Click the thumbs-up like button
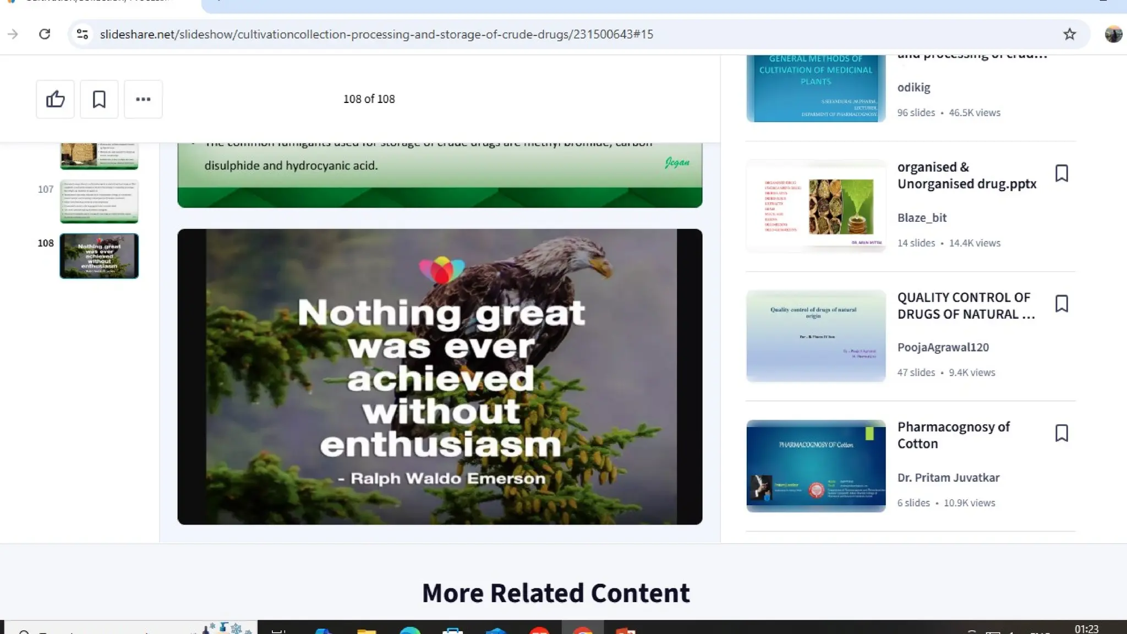1127x634 pixels. click(x=55, y=99)
